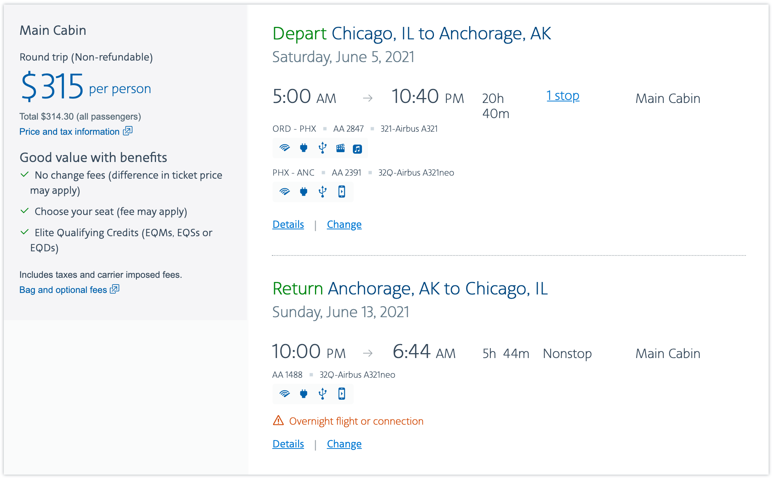Click the music note icon for AA 2847
Image resolution: width=783 pixels, height=489 pixels.
(x=357, y=149)
